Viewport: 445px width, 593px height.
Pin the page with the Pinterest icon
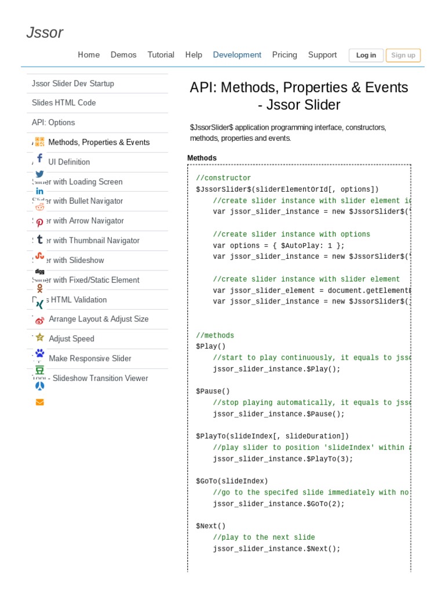pyautogui.click(x=39, y=222)
